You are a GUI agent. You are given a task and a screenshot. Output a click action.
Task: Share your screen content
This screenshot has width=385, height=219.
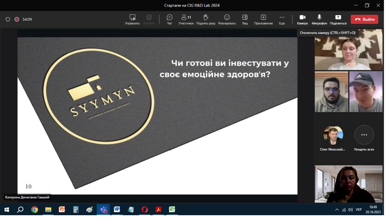(338, 19)
